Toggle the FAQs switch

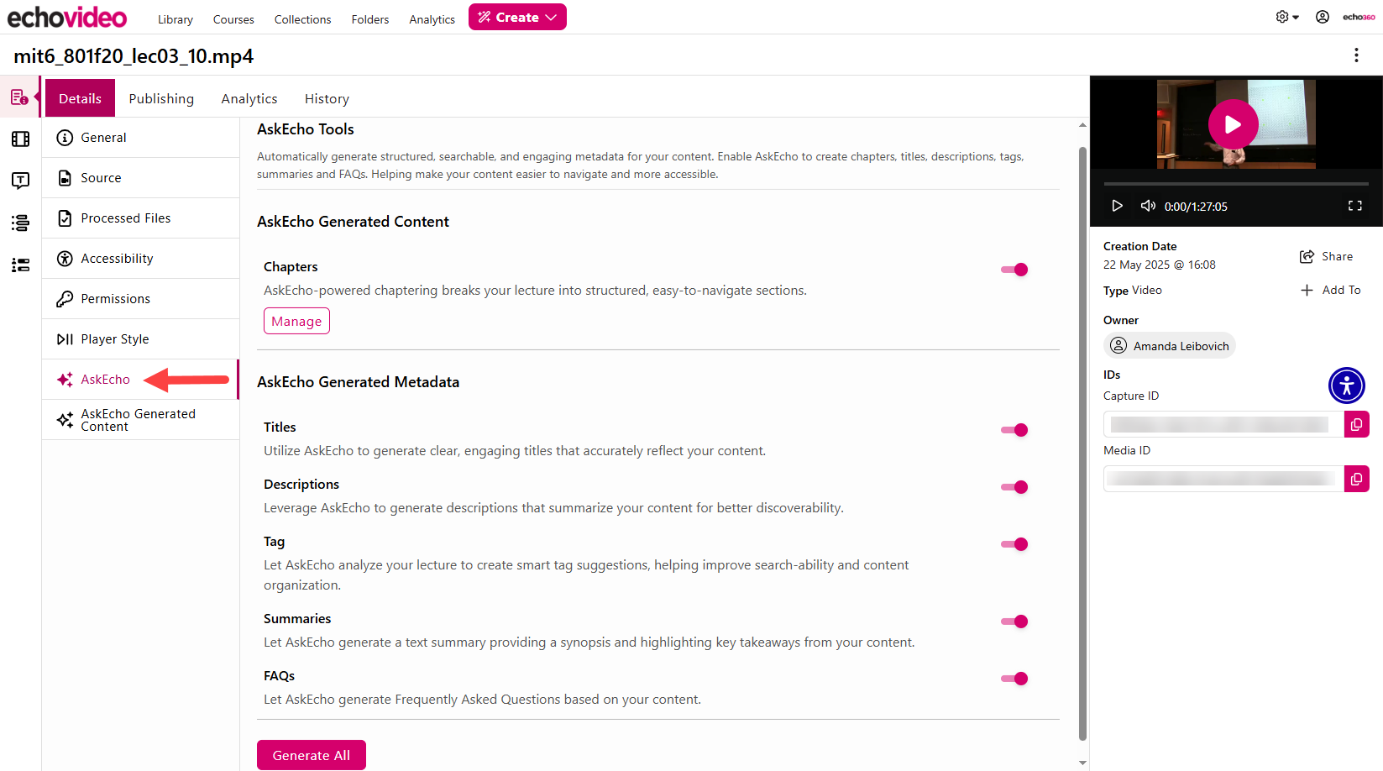(x=1014, y=679)
